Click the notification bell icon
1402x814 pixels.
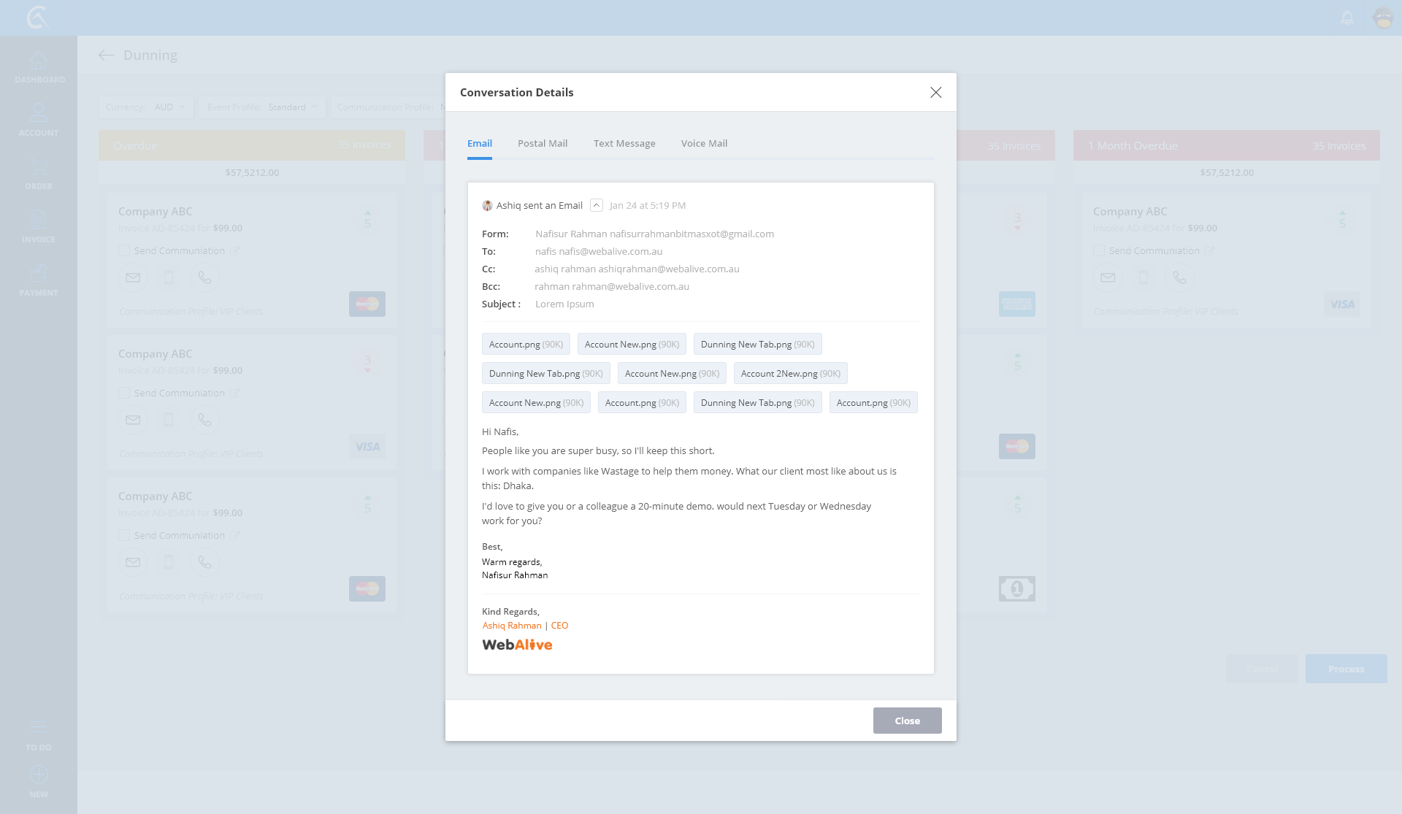[1347, 18]
